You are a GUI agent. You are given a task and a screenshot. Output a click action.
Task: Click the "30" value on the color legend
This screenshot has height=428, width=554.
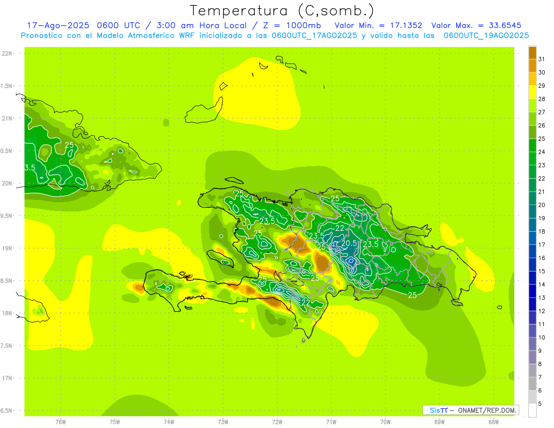[x=542, y=72]
